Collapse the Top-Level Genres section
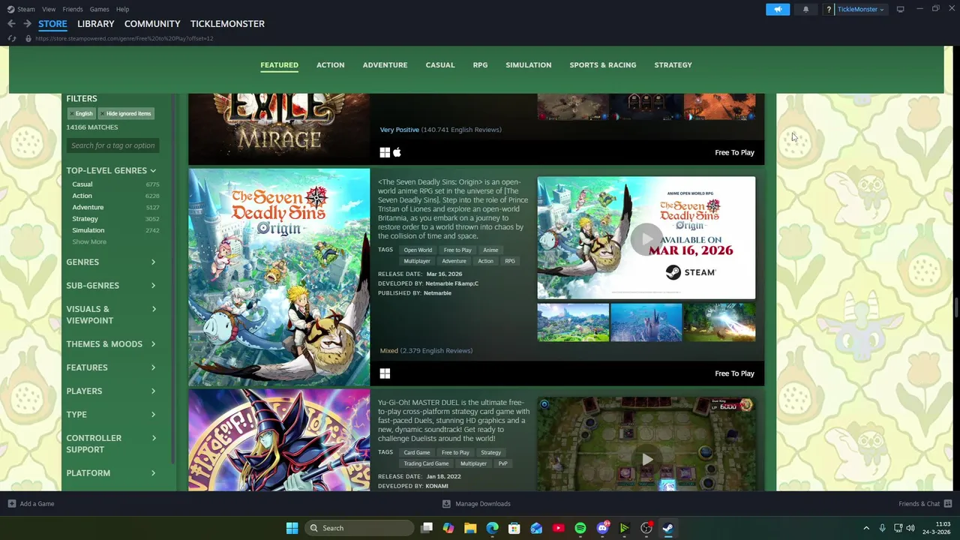This screenshot has width=960, height=540. coord(111,170)
